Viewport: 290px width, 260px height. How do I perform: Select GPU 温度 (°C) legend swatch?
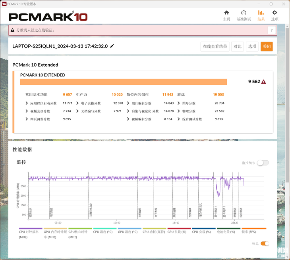(x=130, y=228)
